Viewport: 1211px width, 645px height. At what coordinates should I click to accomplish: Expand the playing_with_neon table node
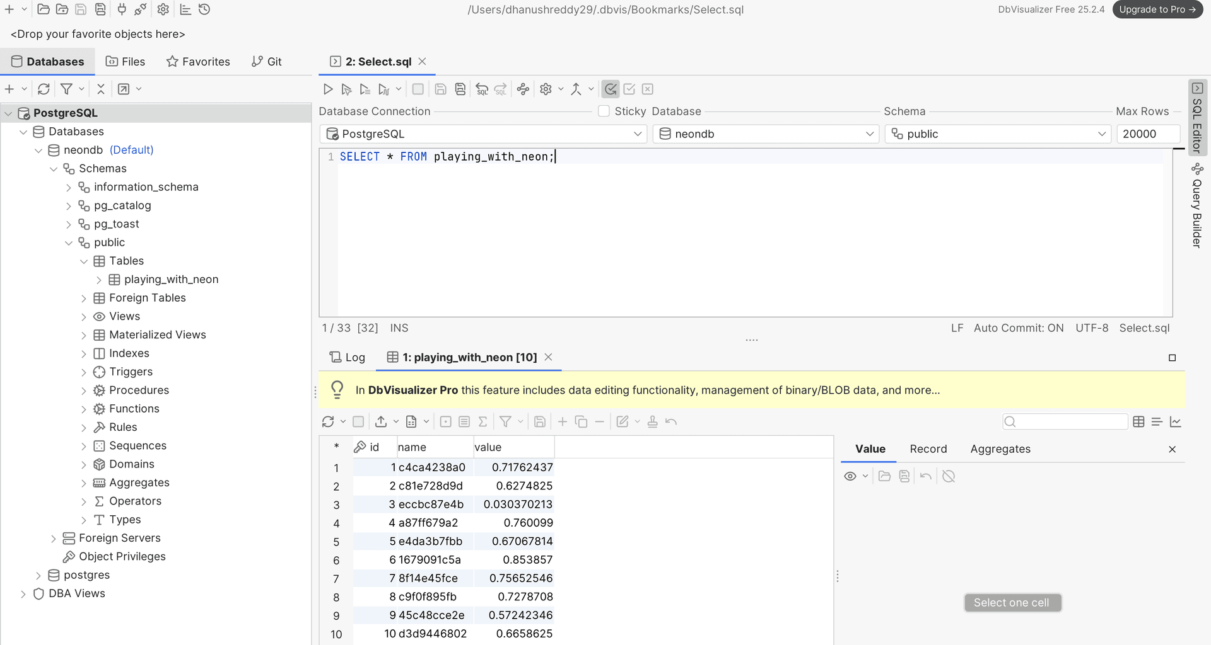99,280
